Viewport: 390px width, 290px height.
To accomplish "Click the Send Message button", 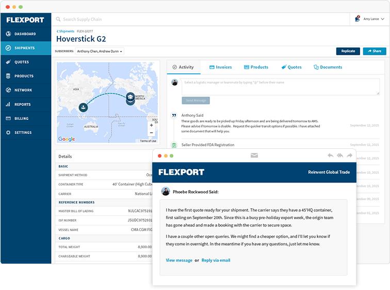I will (x=196, y=100).
